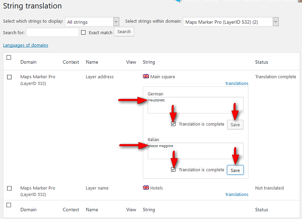Click the Name column header at bottom
The image size is (302, 219).
92,209
